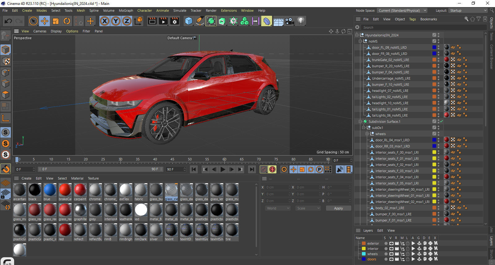Image resolution: width=495 pixels, height=265 pixels.
Task: Click the Record Active Objects button
Action: [x=264, y=169]
